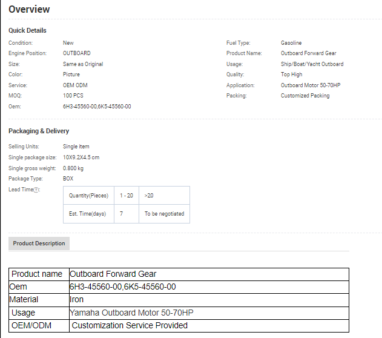Click the '>20' quantity column cell
Image resolution: width=382 pixels, height=338 pixels.
(x=149, y=196)
